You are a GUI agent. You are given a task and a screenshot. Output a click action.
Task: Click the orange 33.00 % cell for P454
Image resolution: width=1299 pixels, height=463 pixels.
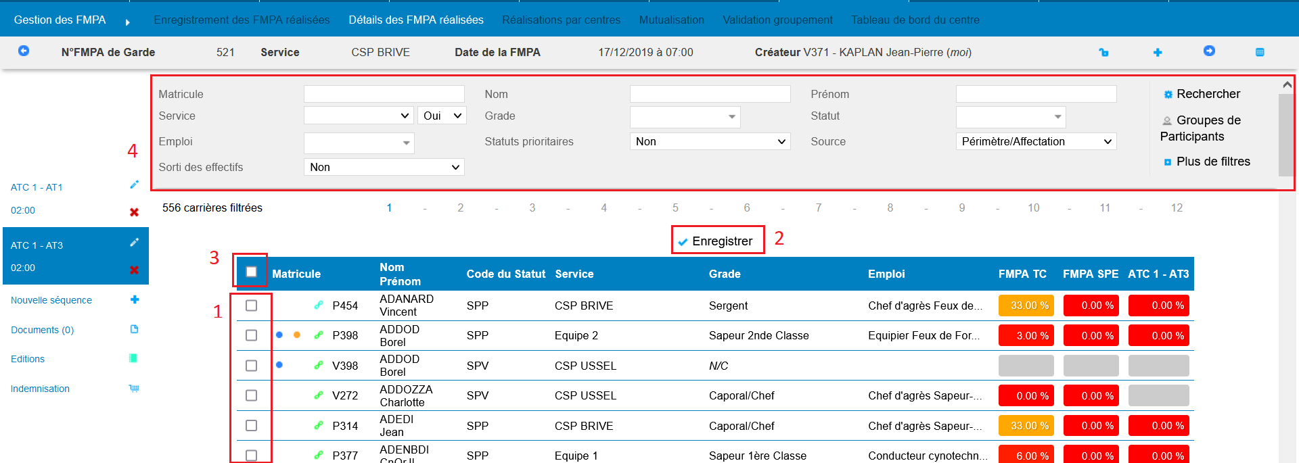point(1026,306)
